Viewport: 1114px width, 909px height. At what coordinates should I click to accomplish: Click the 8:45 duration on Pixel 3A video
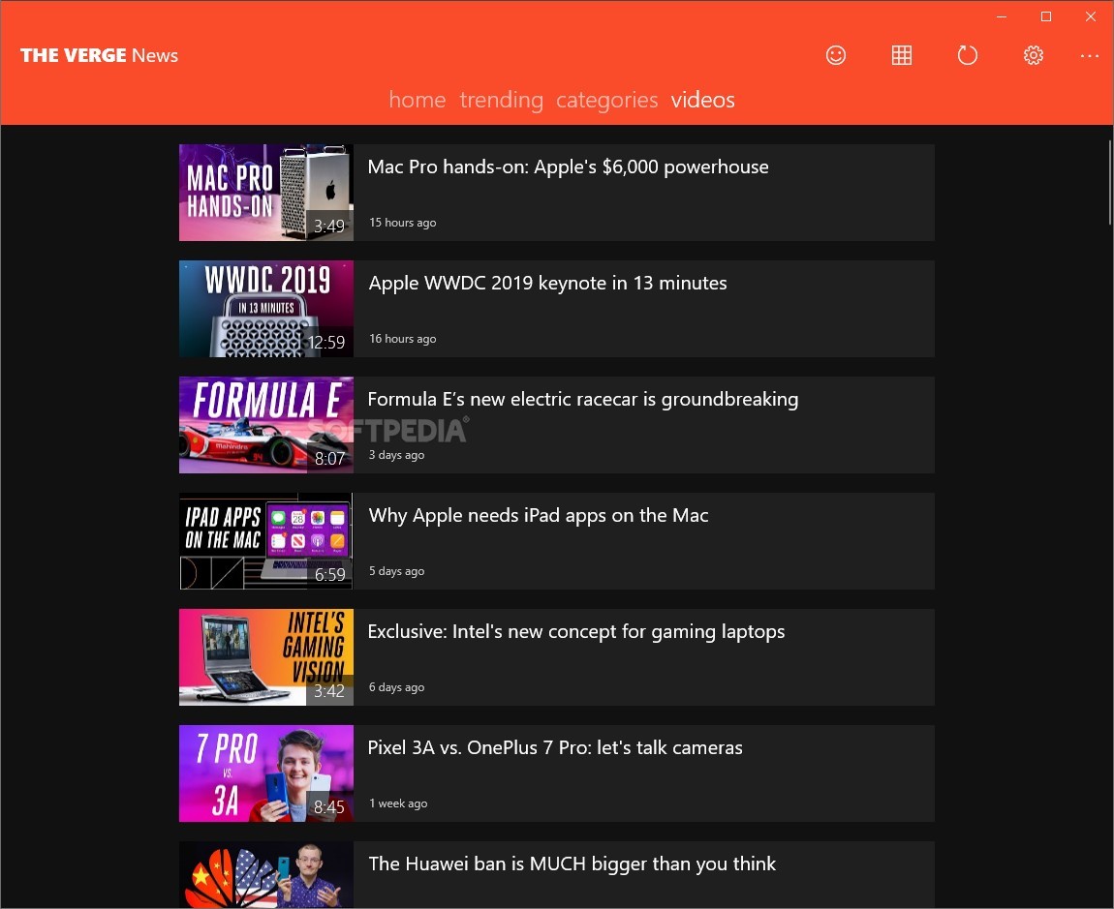(x=329, y=807)
